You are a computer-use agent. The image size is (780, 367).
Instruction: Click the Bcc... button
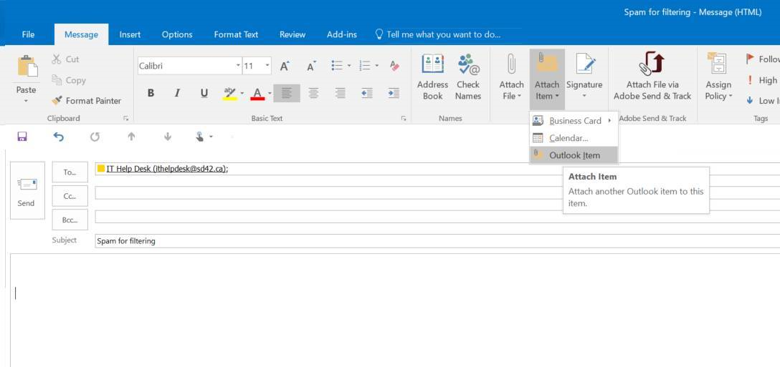click(x=70, y=220)
